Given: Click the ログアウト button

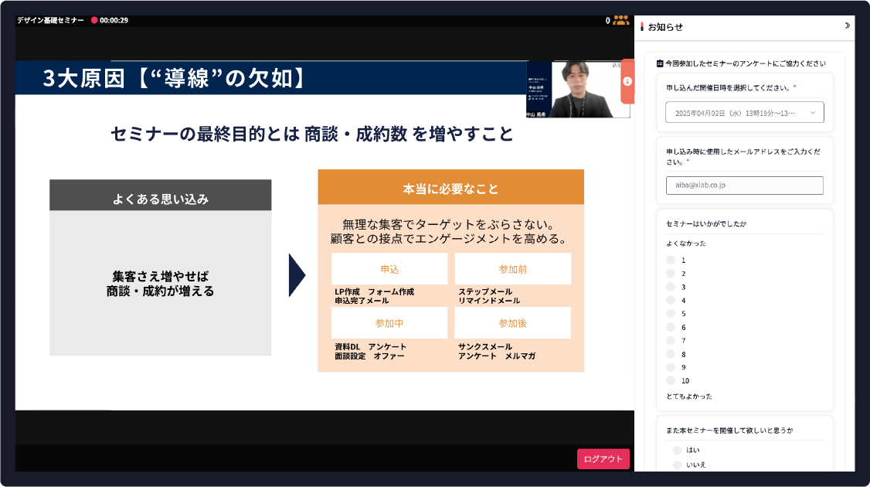Looking at the screenshot, I should pos(603,459).
